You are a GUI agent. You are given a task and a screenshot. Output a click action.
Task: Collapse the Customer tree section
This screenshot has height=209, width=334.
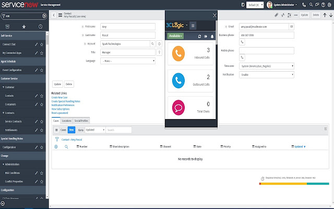point(8,87)
